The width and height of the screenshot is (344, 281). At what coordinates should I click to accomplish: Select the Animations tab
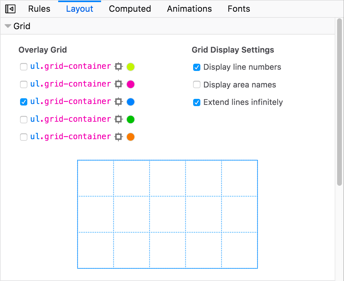189,9
